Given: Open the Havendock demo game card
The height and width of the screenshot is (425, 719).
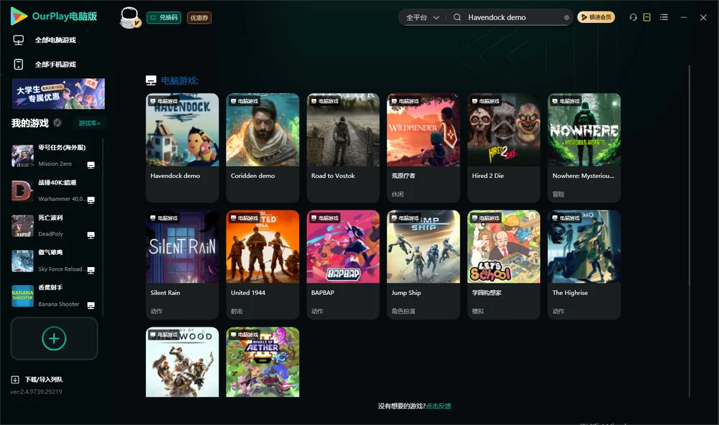Looking at the screenshot, I should [182, 147].
